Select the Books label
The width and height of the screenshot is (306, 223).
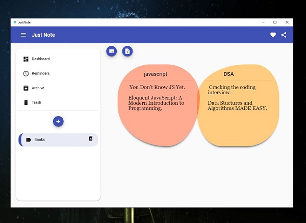(58, 140)
